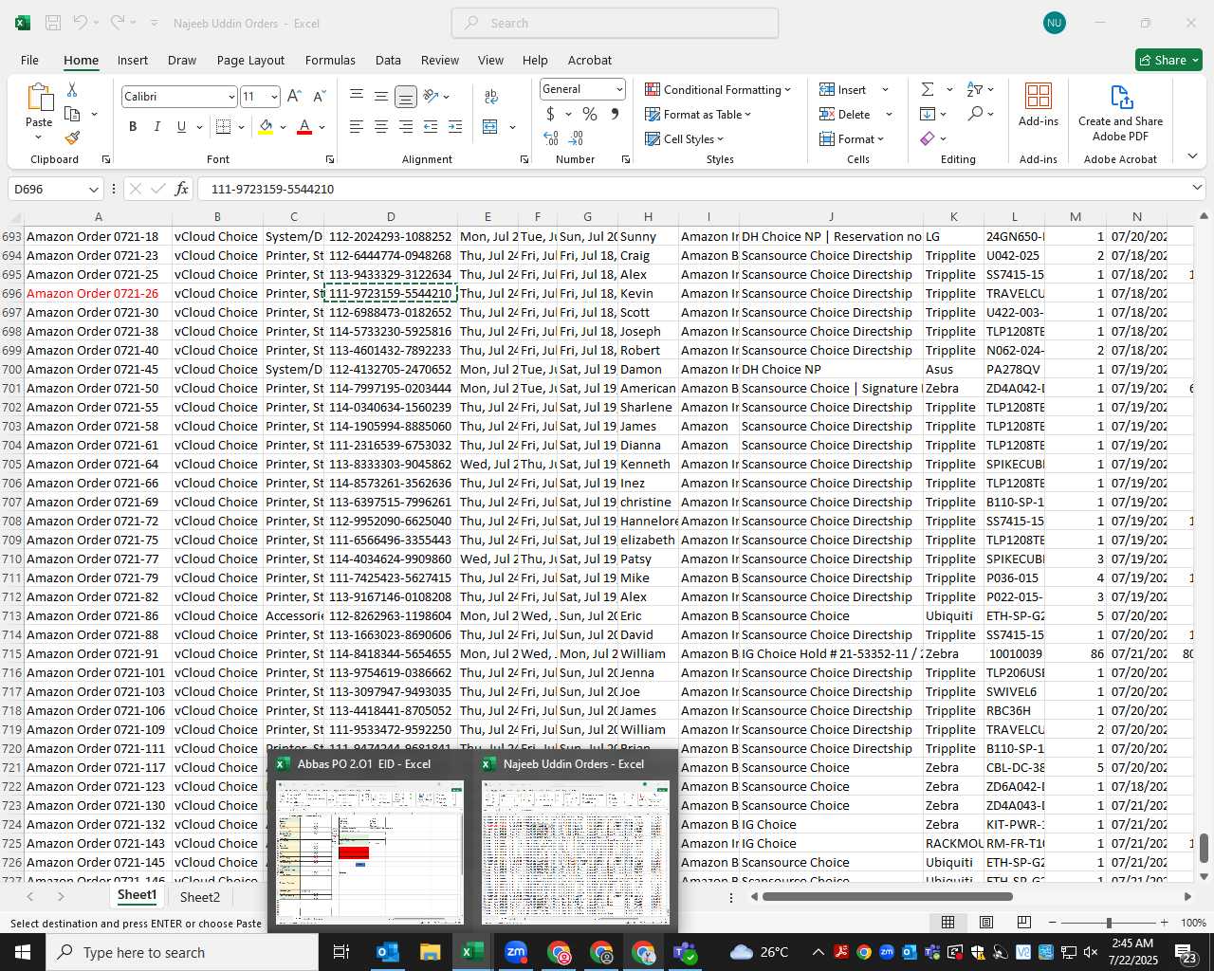1214x971 pixels.
Task: Switch to Page Layout view icon
Action: coord(986,922)
